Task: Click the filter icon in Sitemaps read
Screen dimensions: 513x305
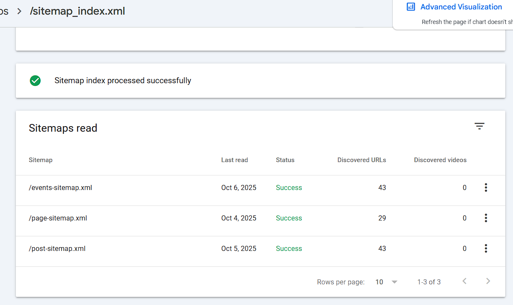Action: 479,126
